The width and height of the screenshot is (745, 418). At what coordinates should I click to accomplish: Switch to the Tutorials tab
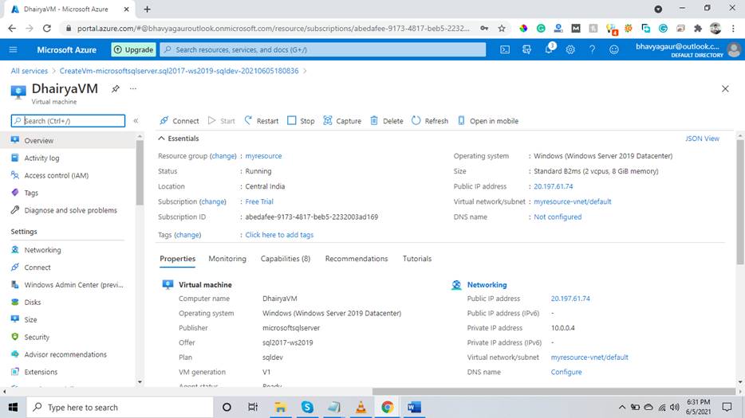point(416,259)
